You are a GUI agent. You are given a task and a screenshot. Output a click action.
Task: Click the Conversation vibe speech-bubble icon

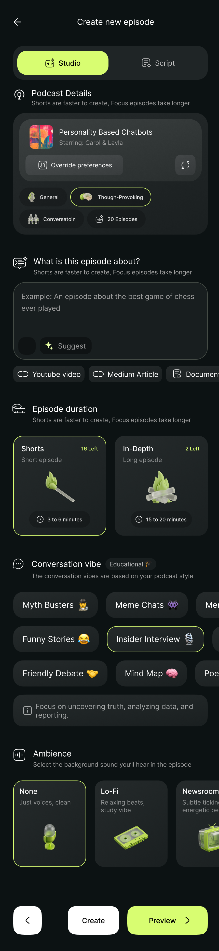18,564
